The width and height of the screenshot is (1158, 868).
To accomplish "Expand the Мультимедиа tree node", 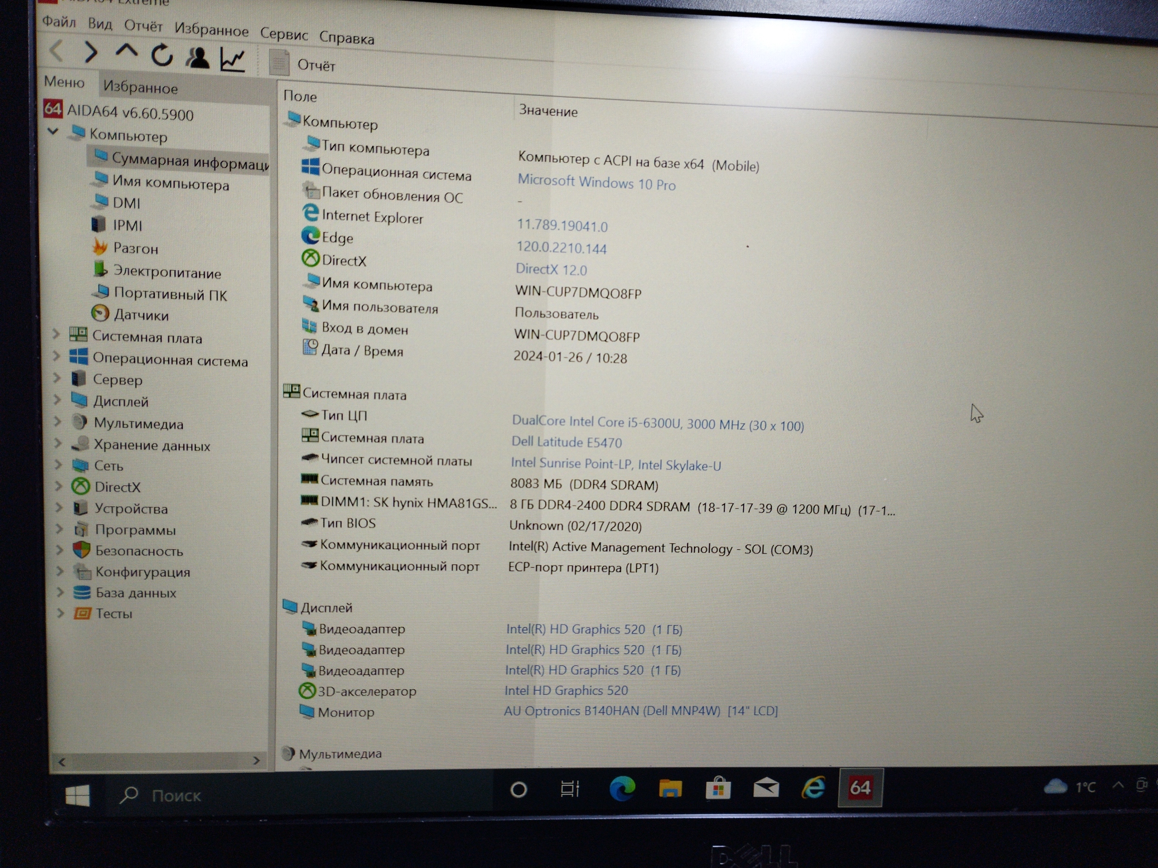I will click(58, 421).
